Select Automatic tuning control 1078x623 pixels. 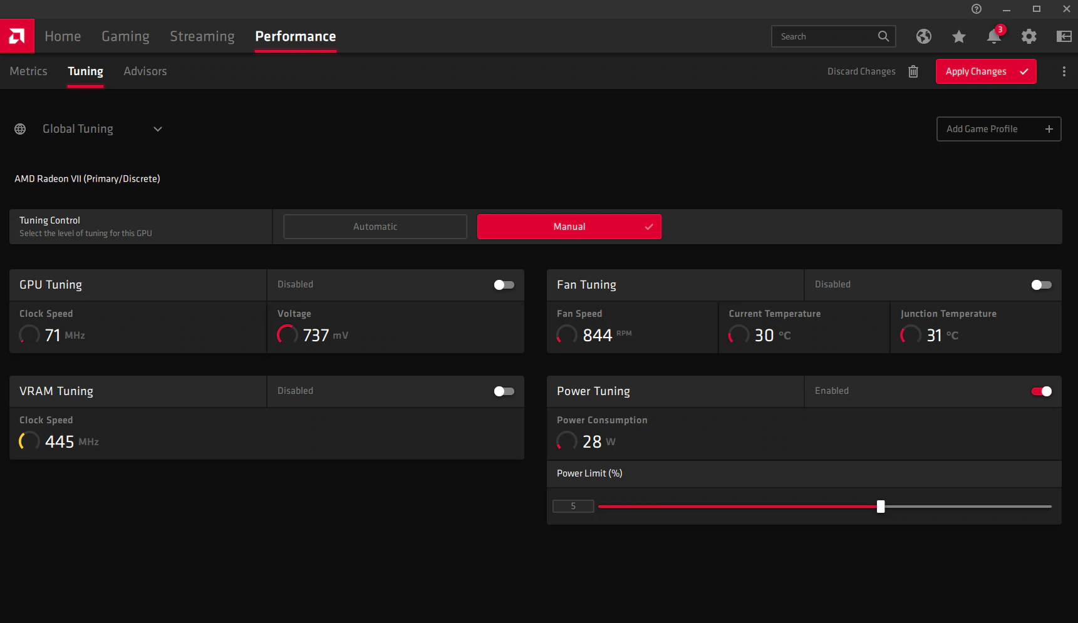(x=375, y=227)
